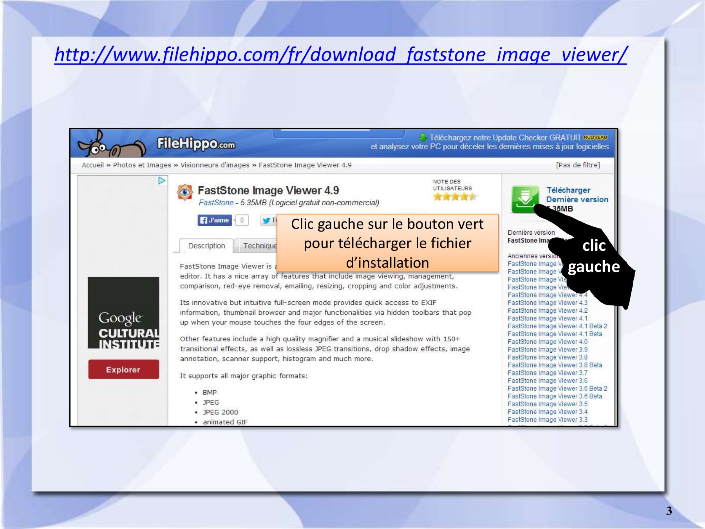The image size is (705, 529).
Task: Go to Accueil in breadcrumb
Action: 92,165
